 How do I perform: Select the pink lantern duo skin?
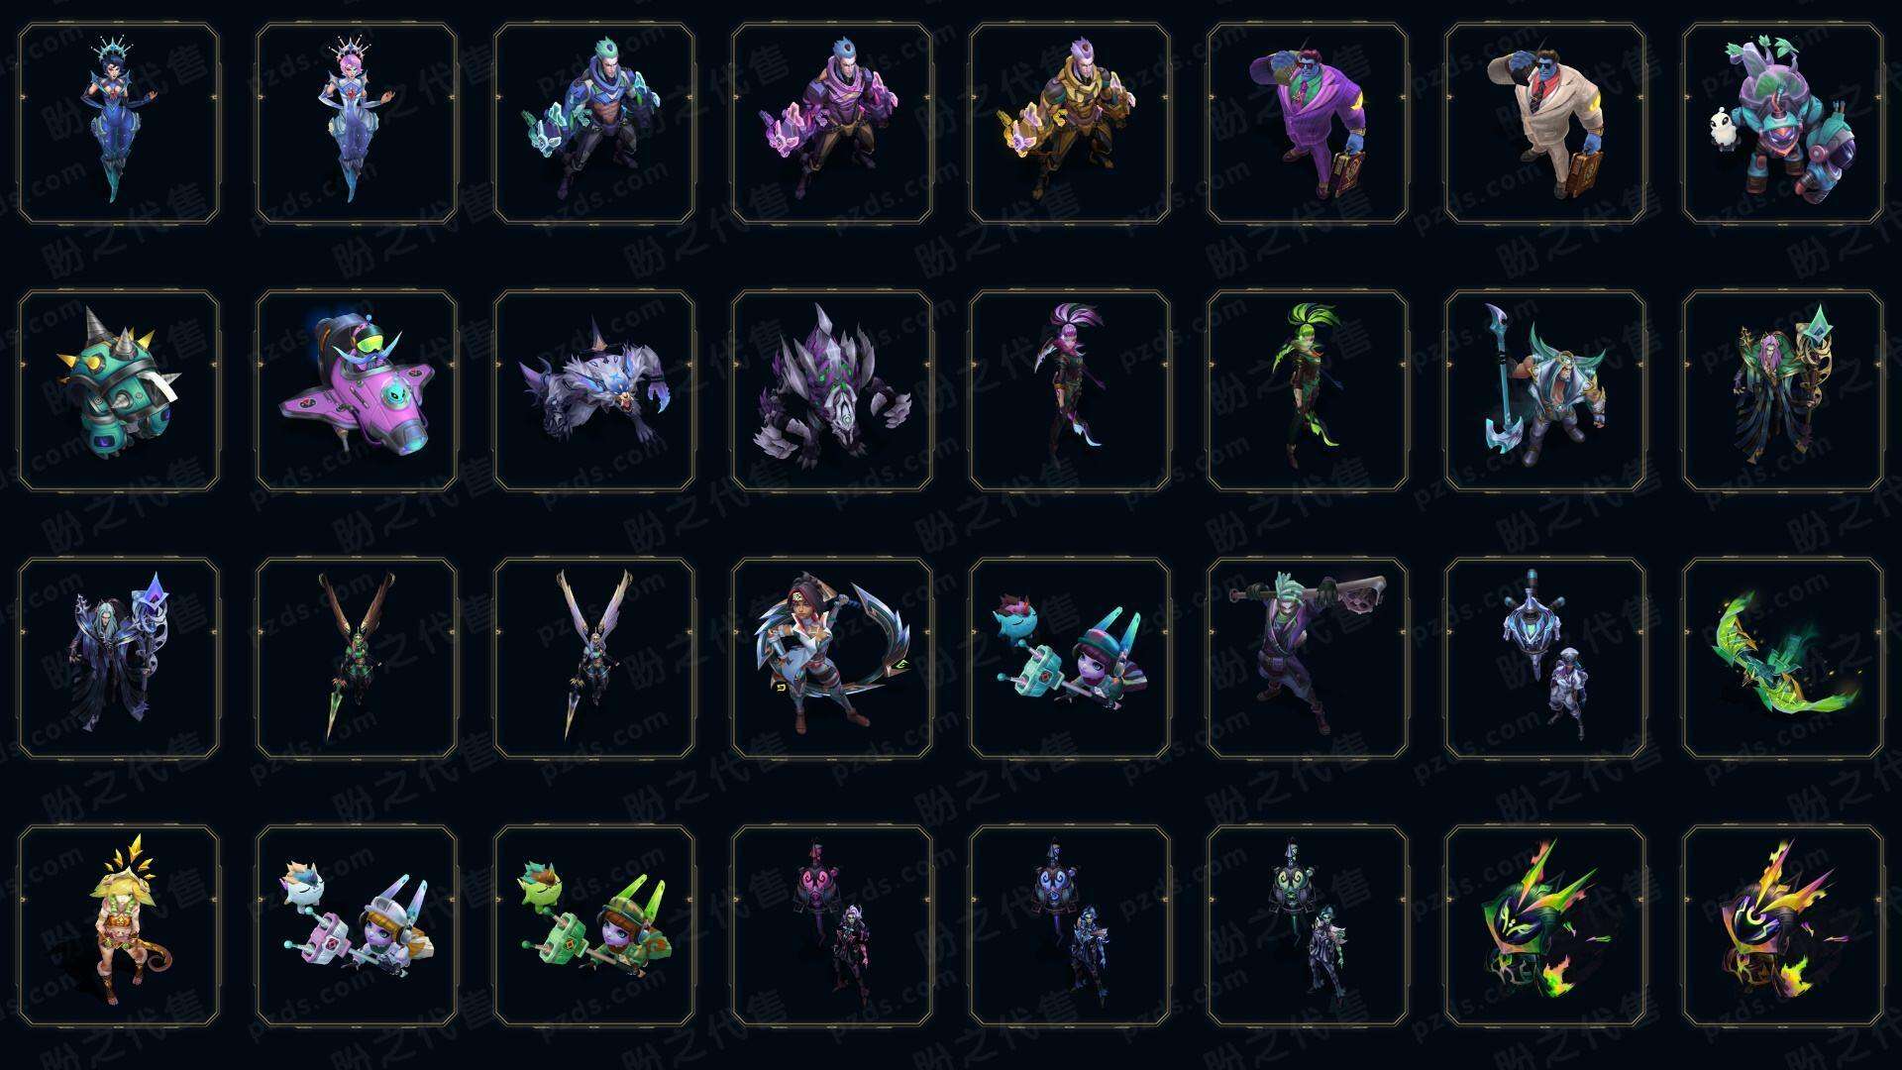click(832, 925)
